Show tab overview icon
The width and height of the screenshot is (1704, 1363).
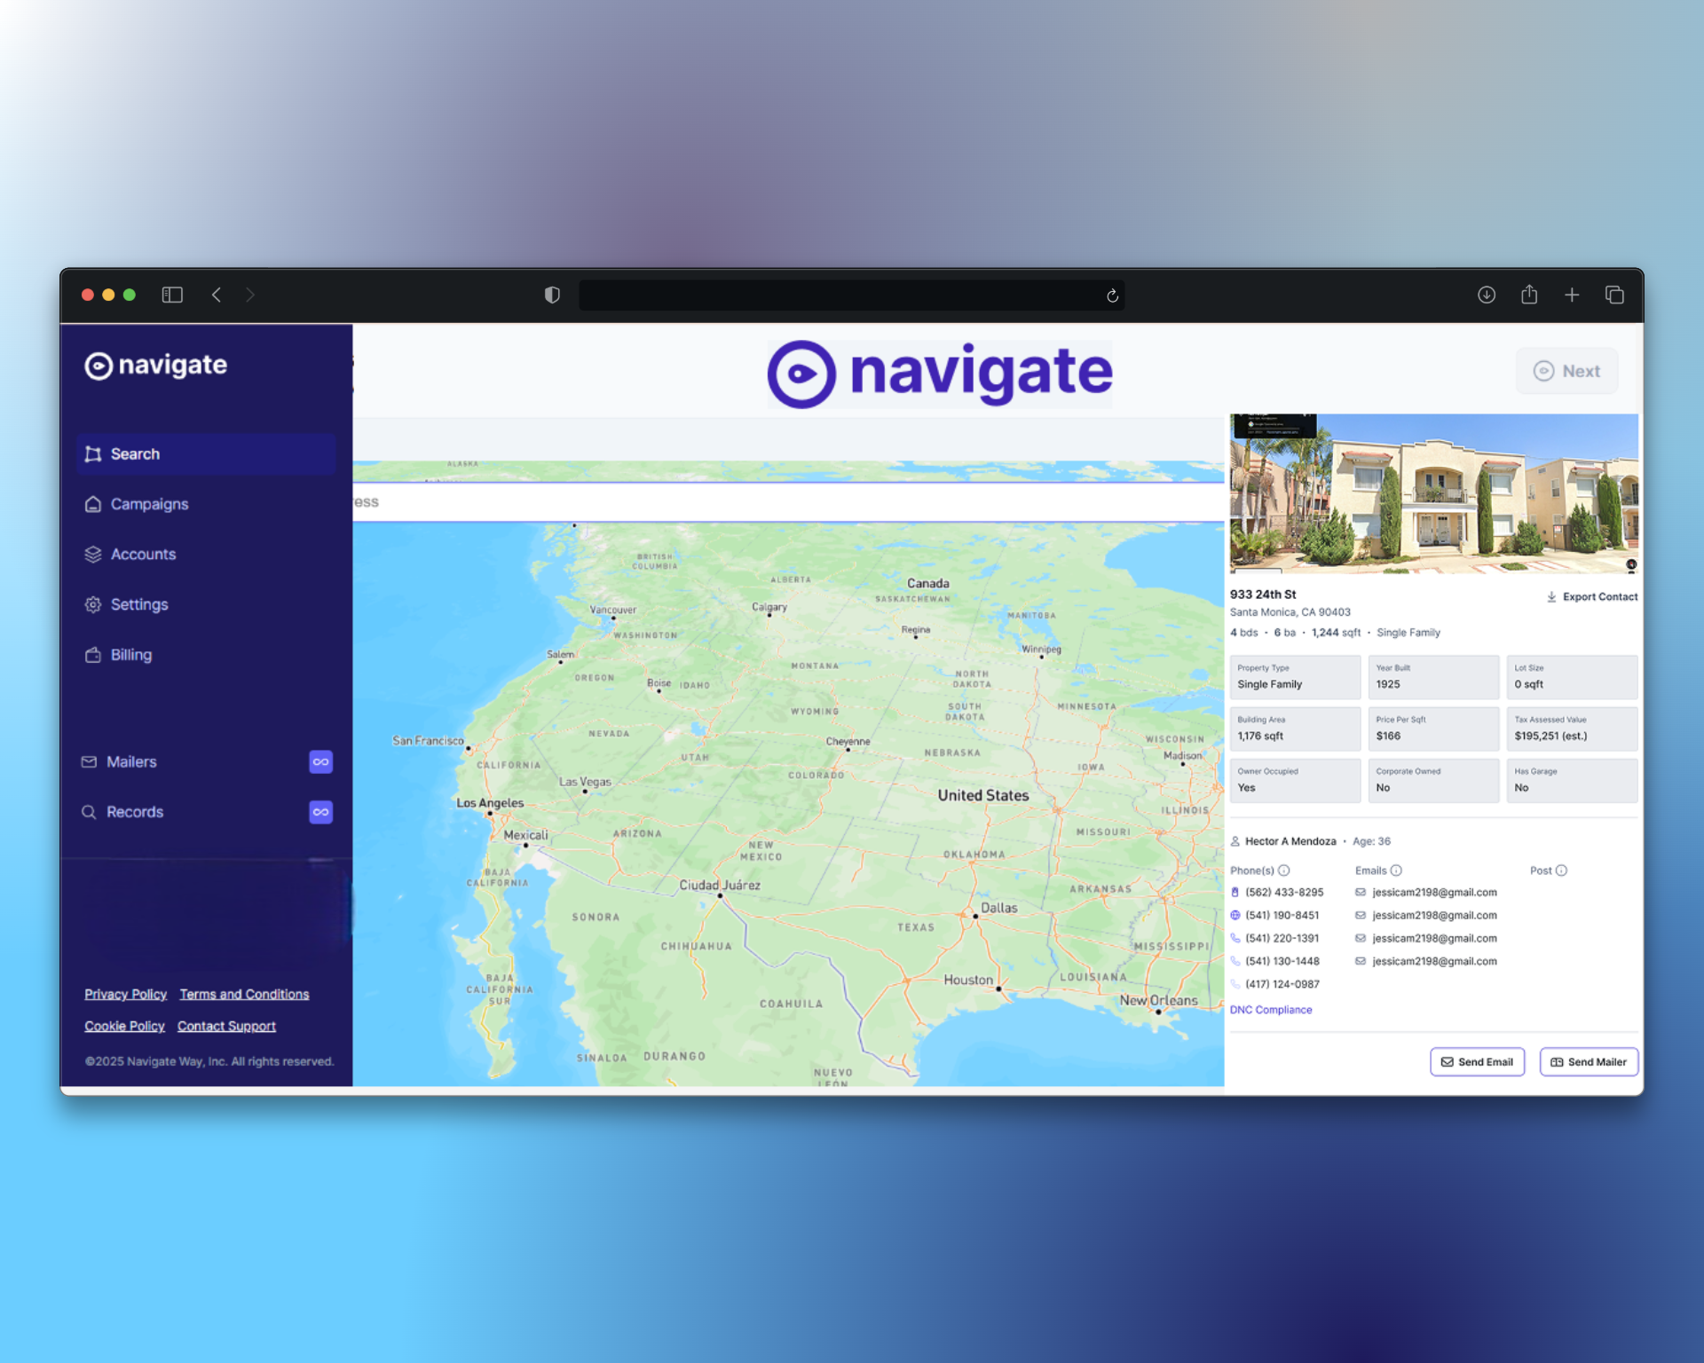coord(1614,295)
